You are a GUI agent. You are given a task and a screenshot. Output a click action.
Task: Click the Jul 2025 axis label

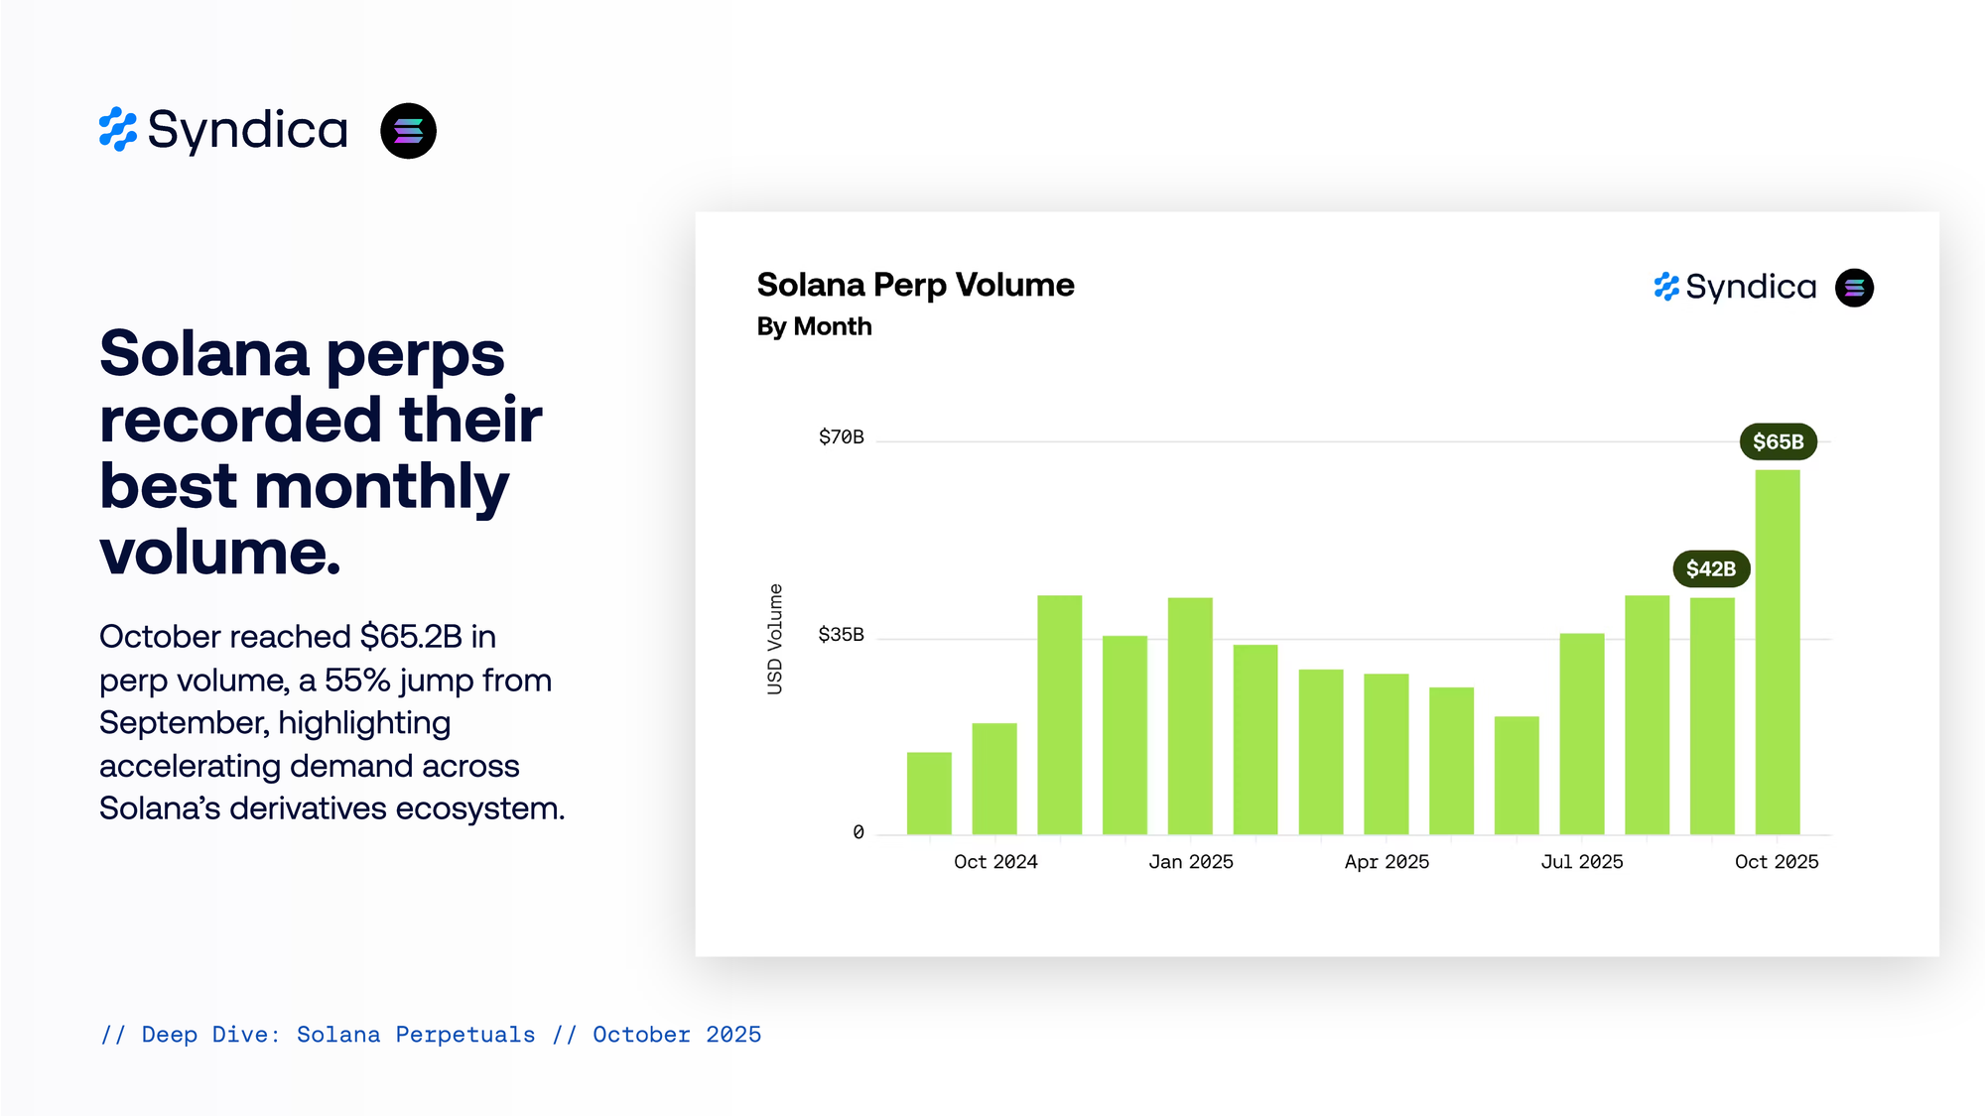point(1581,862)
